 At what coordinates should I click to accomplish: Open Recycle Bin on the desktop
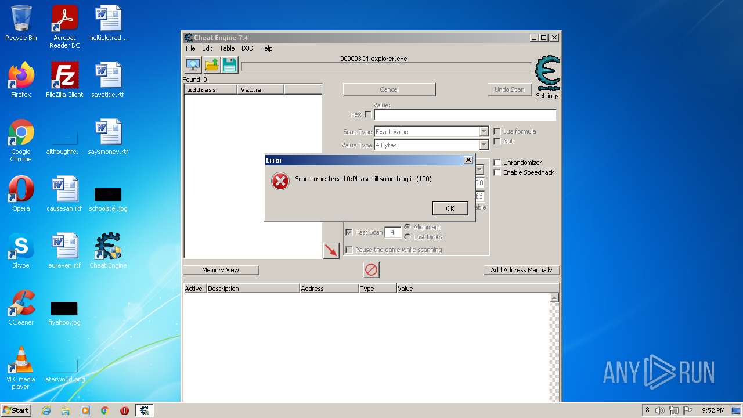coord(21,23)
